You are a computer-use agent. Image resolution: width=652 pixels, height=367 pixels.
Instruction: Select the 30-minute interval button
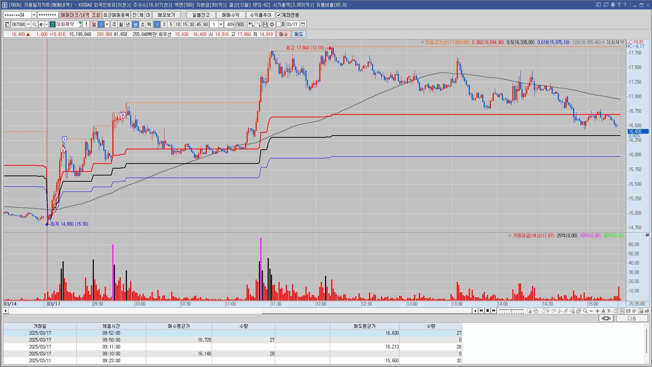pyautogui.click(x=192, y=24)
